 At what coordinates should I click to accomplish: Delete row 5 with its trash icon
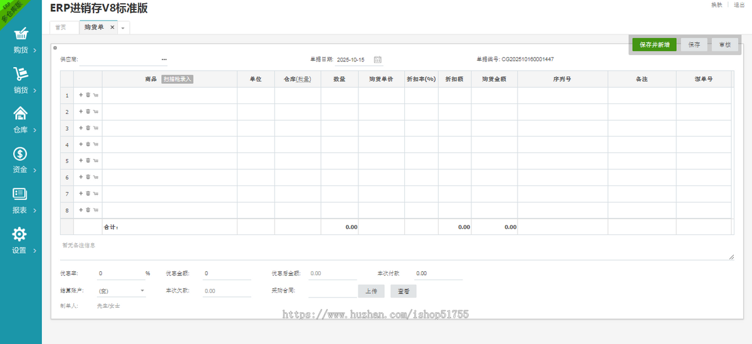click(88, 160)
